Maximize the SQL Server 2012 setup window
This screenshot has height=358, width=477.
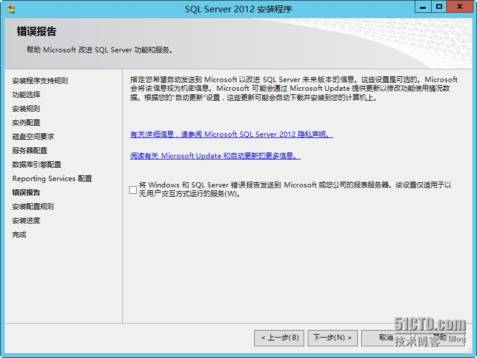[439, 7]
